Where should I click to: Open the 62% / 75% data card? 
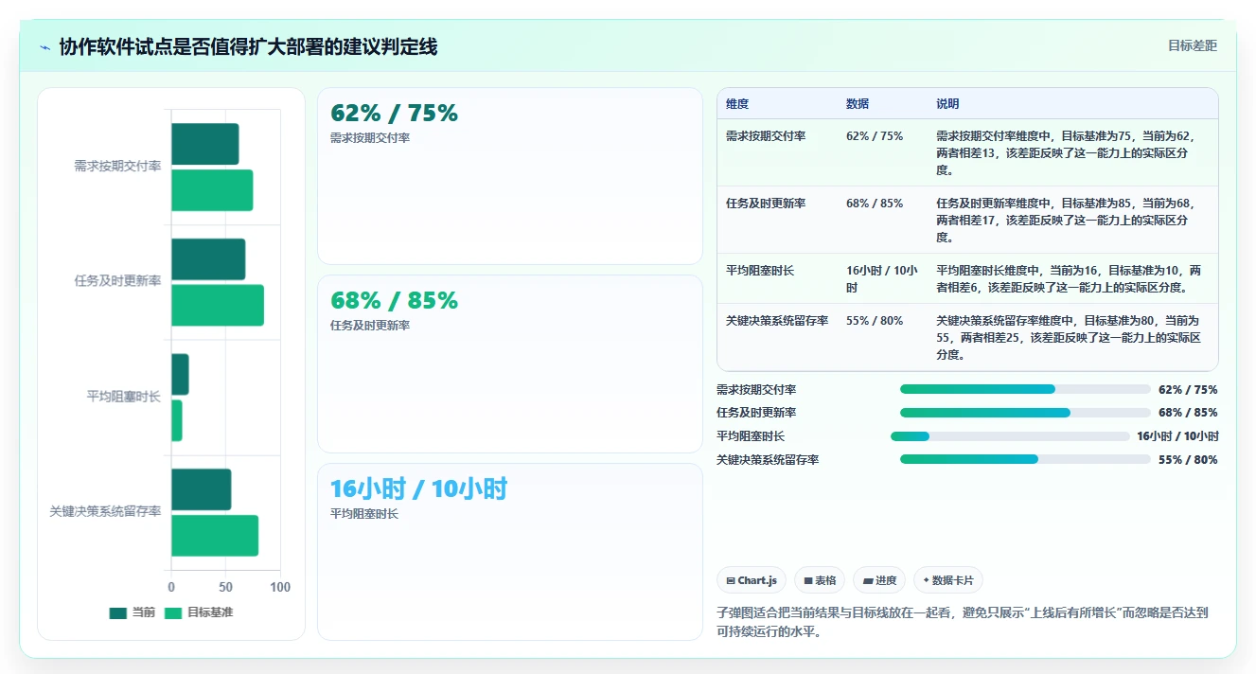(510, 176)
